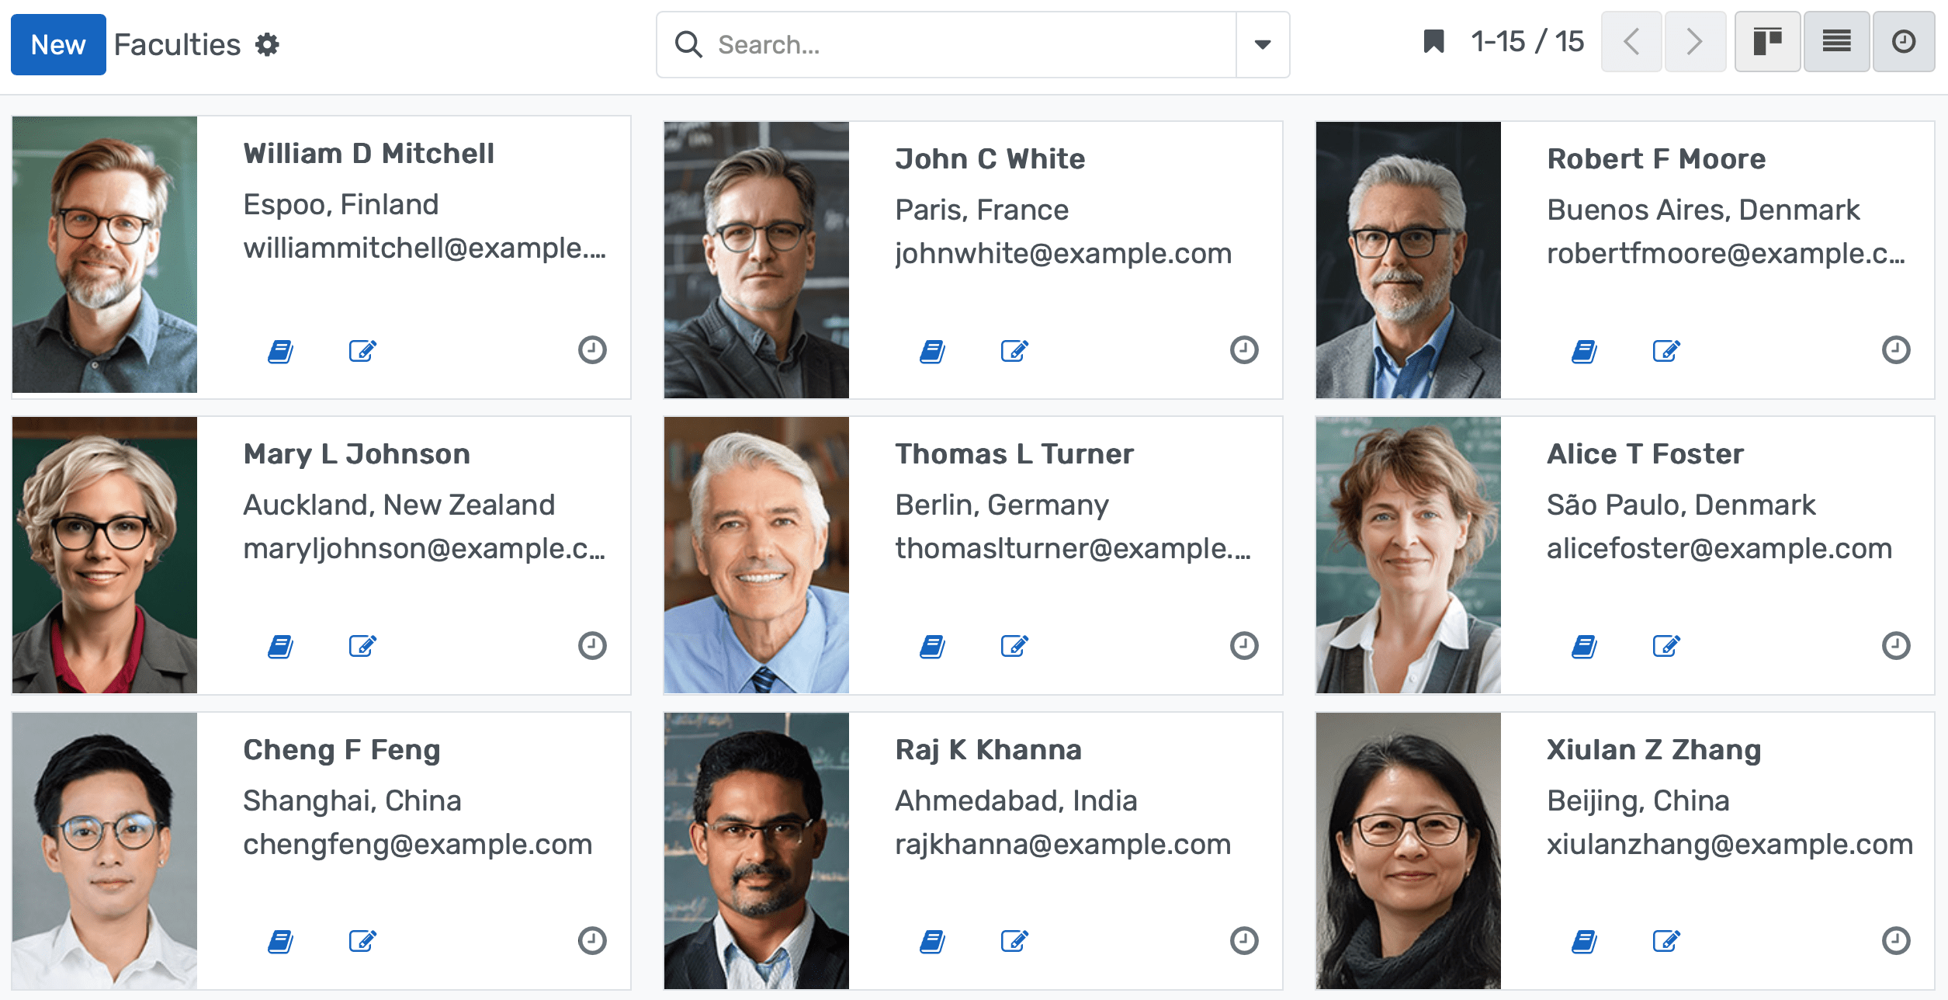Click the New button to create a faculty

click(x=58, y=44)
